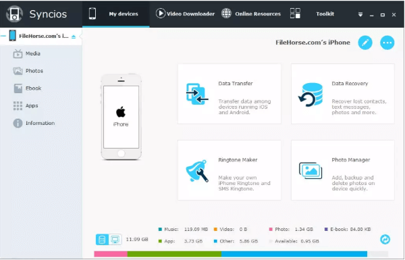405x260 pixels.
Task: Click the Music teal legend swatch
Action: pyautogui.click(x=160, y=229)
